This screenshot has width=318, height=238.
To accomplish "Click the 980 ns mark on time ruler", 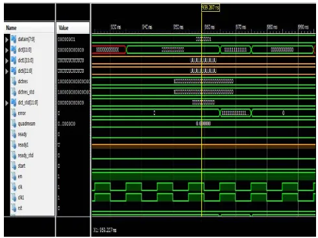I will 272,27.
